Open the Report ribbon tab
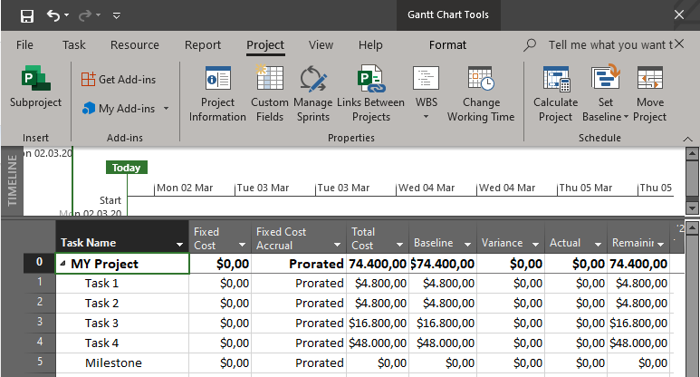 coord(202,45)
